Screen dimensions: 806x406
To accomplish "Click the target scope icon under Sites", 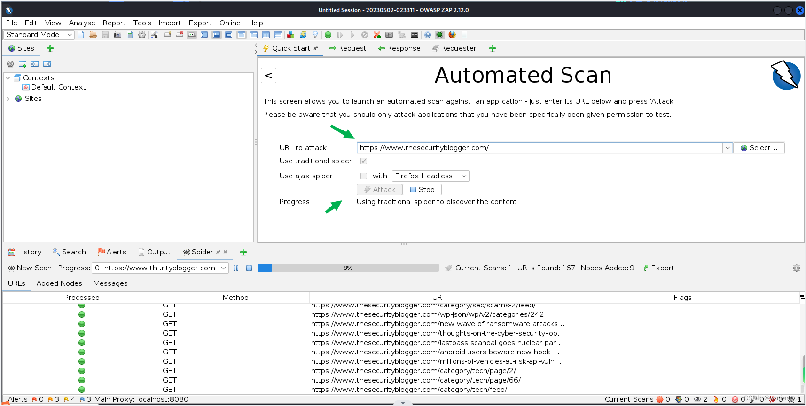I will click(x=10, y=64).
